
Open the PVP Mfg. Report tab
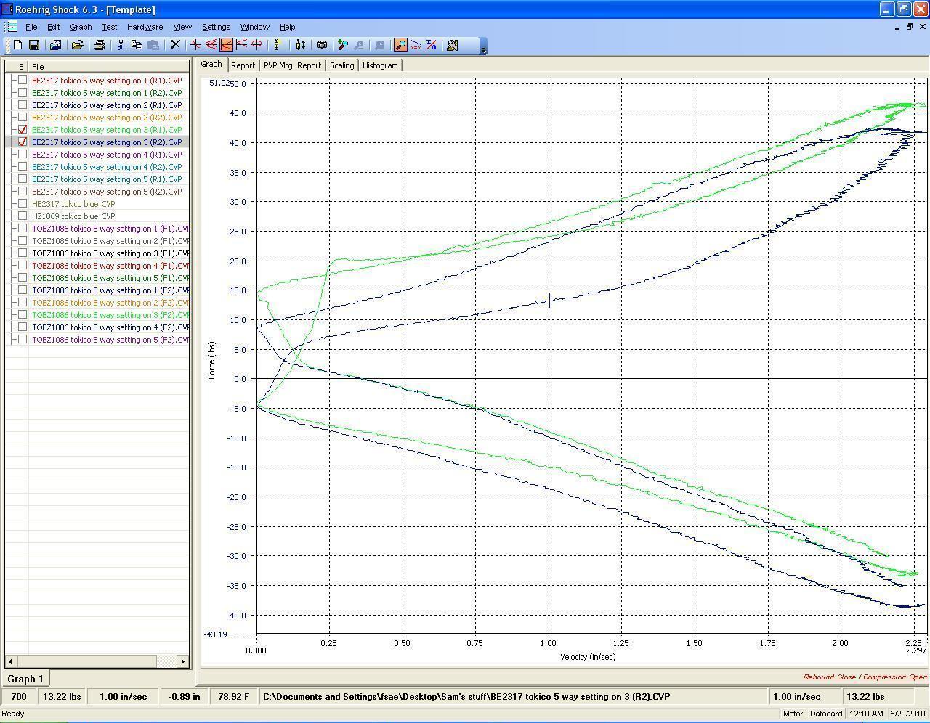click(292, 65)
